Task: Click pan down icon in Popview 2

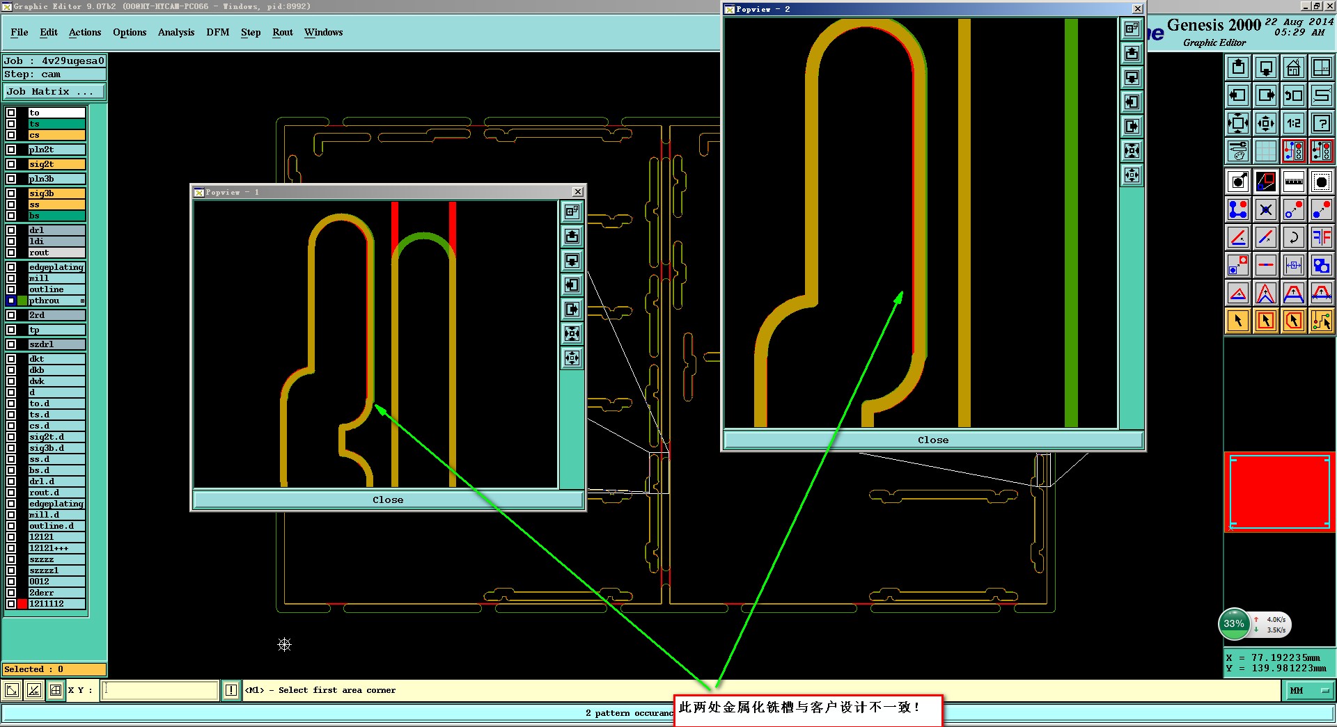Action: tap(1132, 77)
